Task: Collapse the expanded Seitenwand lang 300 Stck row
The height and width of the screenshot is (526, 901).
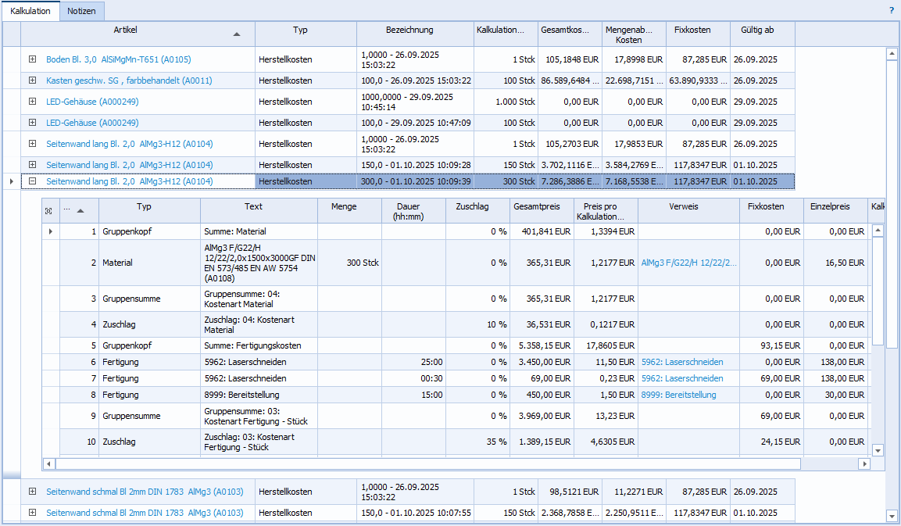Action: (x=32, y=181)
